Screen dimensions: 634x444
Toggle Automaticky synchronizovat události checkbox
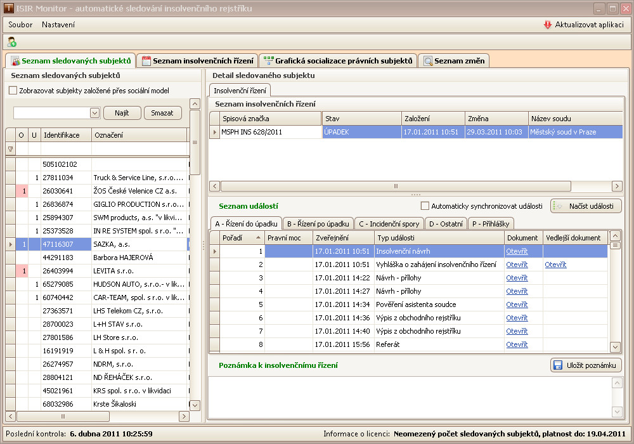(x=425, y=206)
